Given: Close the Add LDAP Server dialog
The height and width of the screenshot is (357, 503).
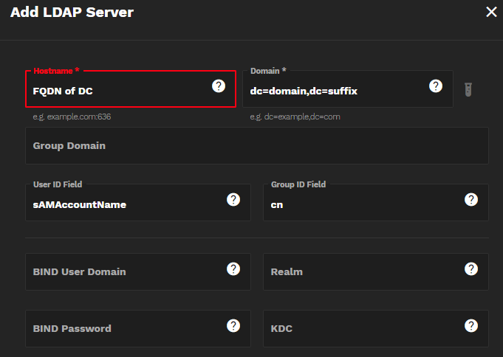Looking at the screenshot, I should (491, 12).
